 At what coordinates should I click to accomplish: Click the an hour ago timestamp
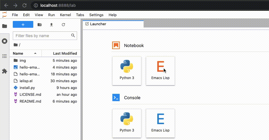67,95
